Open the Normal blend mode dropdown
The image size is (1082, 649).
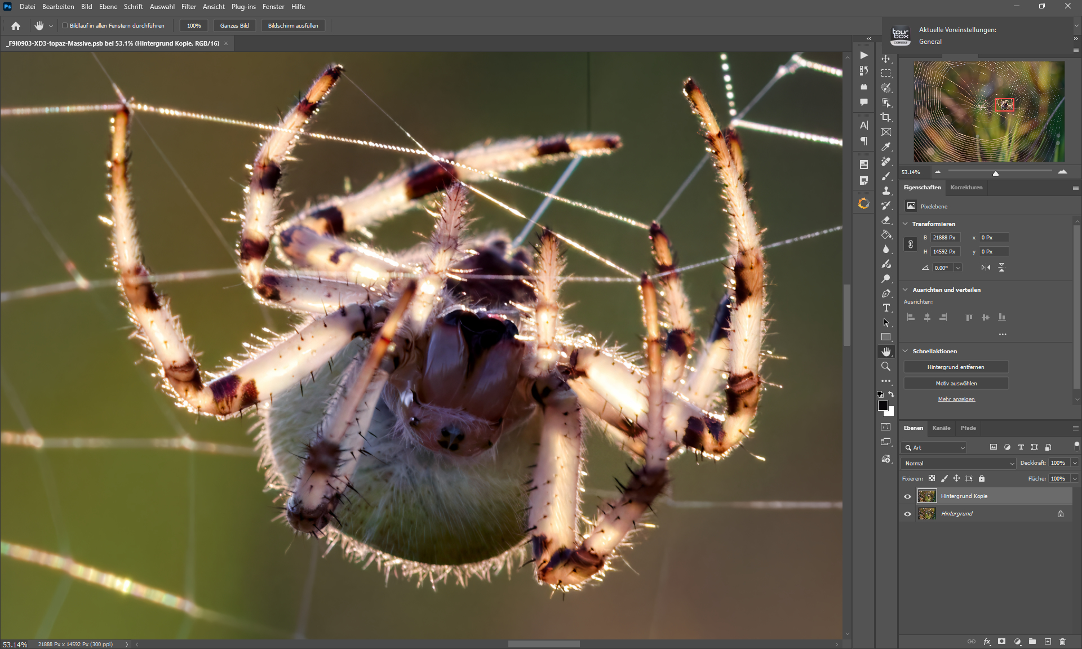958,463
